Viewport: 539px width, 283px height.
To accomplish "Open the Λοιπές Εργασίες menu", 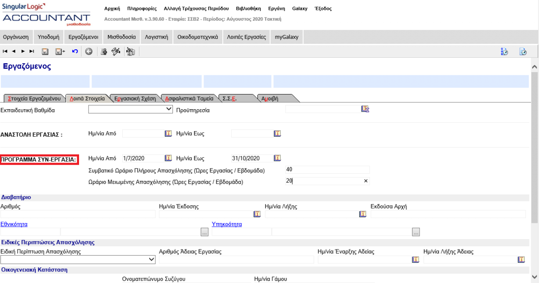I will click(x=247, y=37).
